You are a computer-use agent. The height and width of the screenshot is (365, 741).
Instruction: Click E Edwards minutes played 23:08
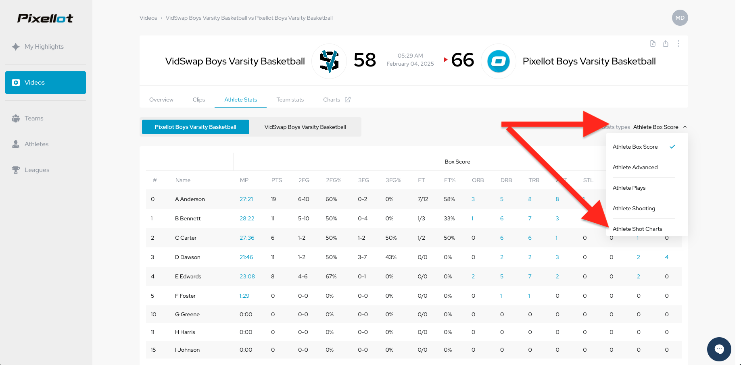point(247,276)
